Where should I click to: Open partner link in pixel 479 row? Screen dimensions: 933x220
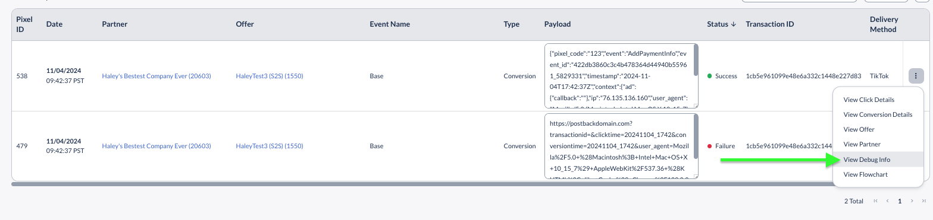click(x=156, y=146)
